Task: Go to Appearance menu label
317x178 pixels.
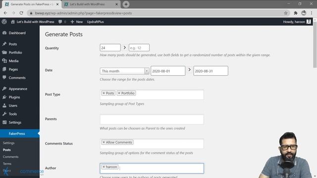Action: coord(18,89)
